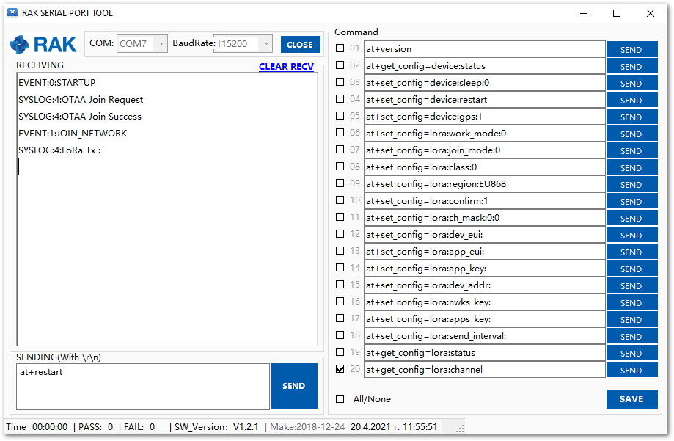Toggle the All/None checkbox
This screenshot has height=441, width=674.
(x=340, y=399)
